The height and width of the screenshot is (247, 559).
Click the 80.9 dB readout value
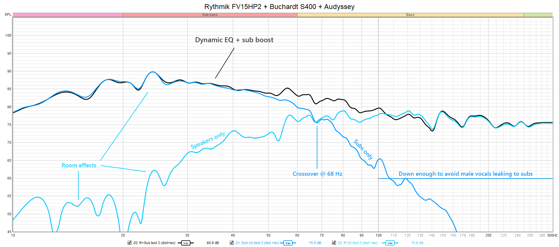(x=213, y=243)
